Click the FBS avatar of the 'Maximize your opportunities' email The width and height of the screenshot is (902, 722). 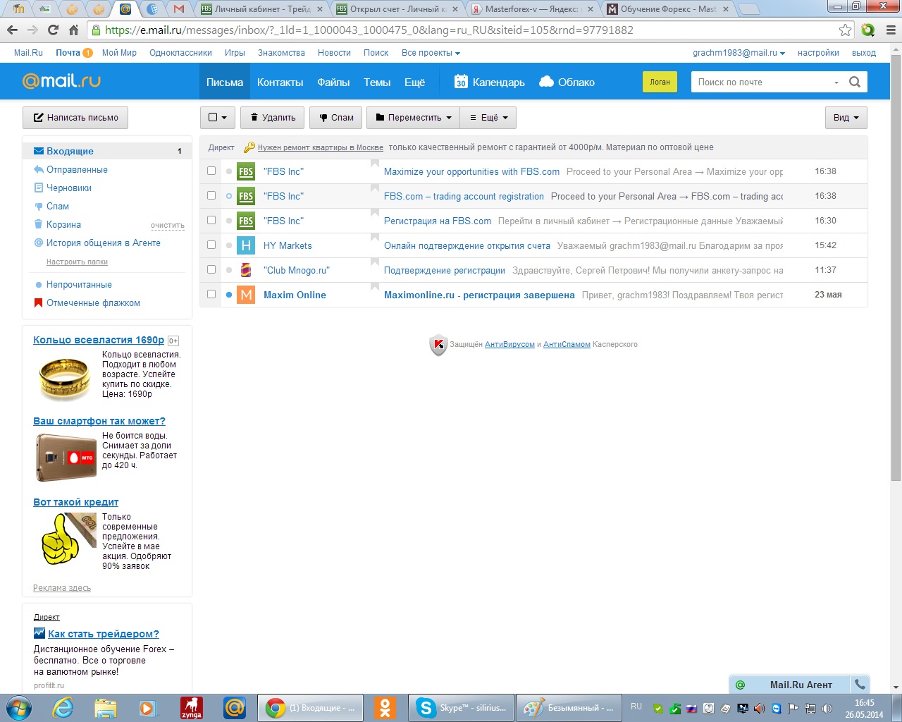pyautogui.click(x=246, y=171)
